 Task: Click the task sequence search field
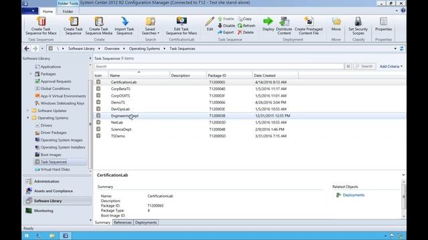(x=219, y=67)
